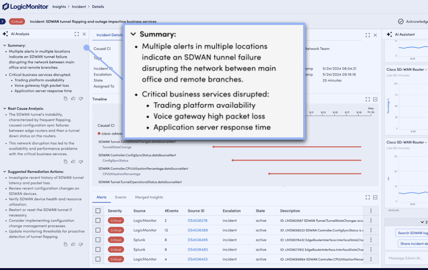Image resolution: width=428 pixels, height=270 pixels.
Task: Click the CPUUtilizationPercentage timeline bar
Action: 315,174
